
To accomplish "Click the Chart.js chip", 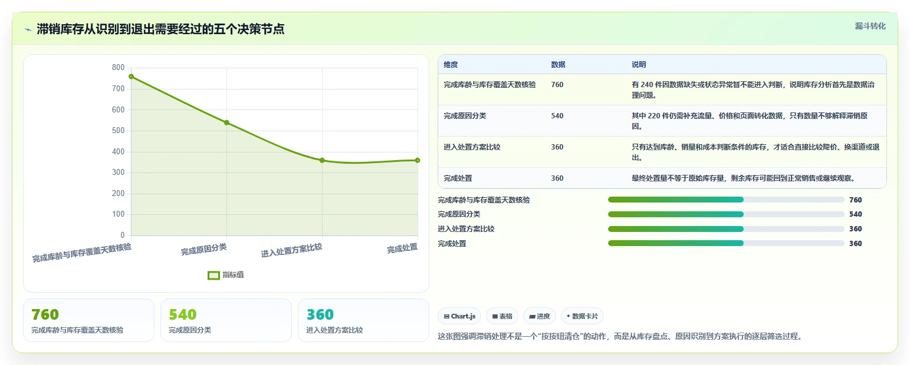I will pyautogui.click(x=460, y=316).
